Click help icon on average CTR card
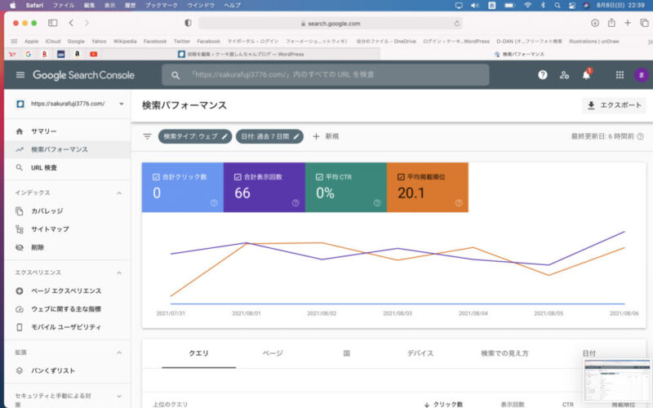 [377, 203]
